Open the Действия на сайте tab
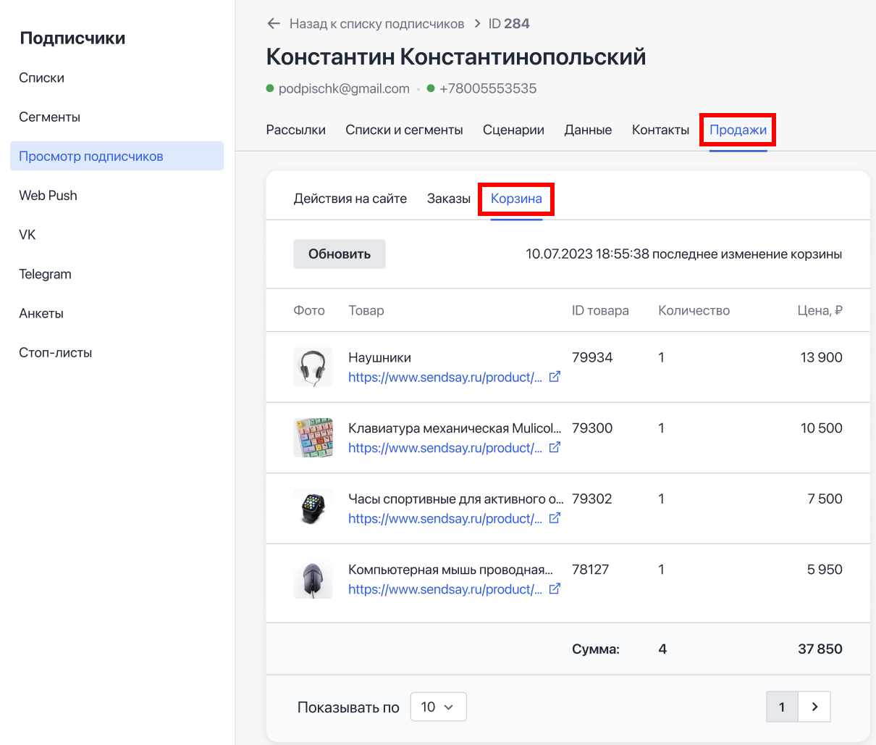 click(350, 199)
